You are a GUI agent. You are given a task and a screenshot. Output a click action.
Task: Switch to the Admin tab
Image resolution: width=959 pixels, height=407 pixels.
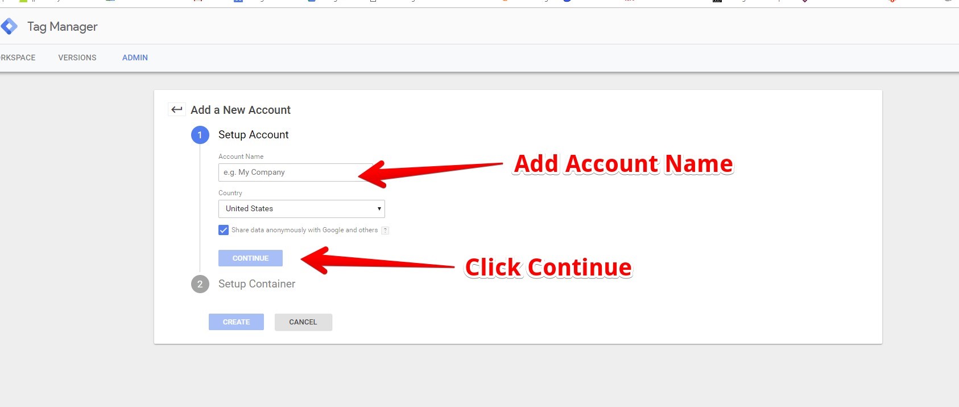(x=135, y=57)
